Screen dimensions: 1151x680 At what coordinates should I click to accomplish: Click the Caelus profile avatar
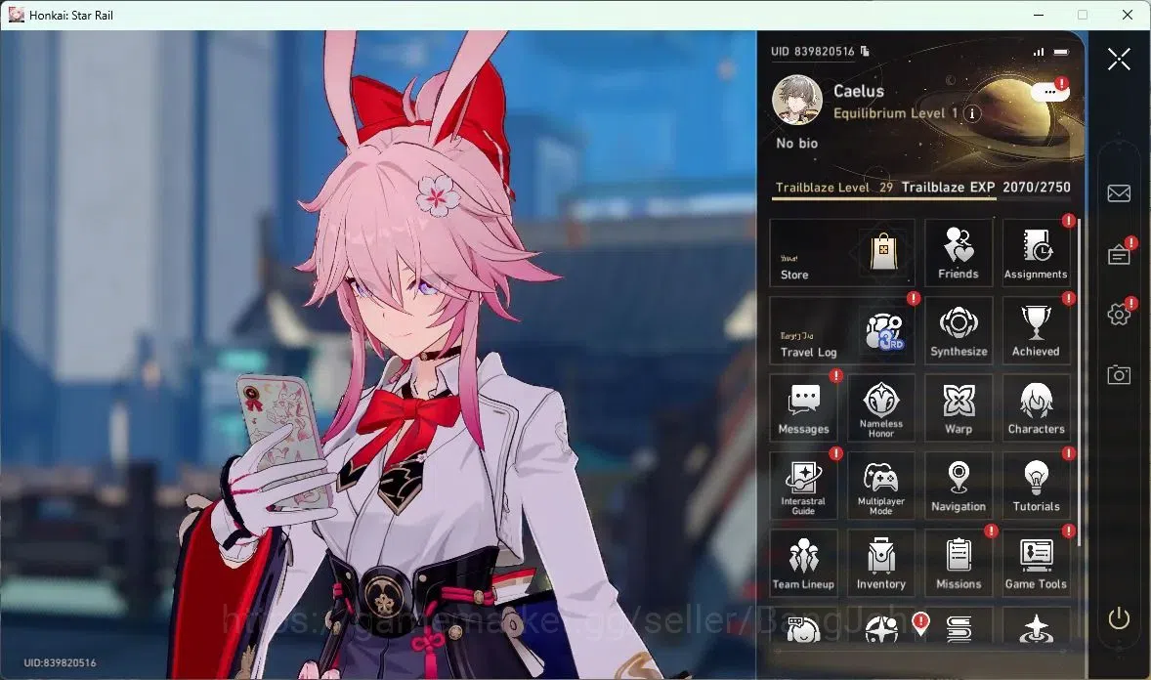[x=797, y=100]
